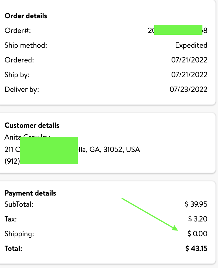Click the Expedited ship method value
The image size is (218, 268).
click(x=191, y=45)
